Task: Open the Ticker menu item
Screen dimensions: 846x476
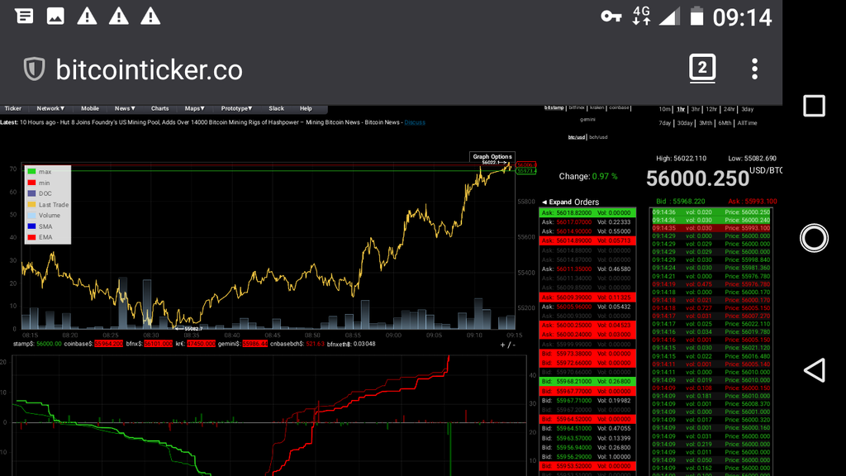Action: click(x=13, y=108)
